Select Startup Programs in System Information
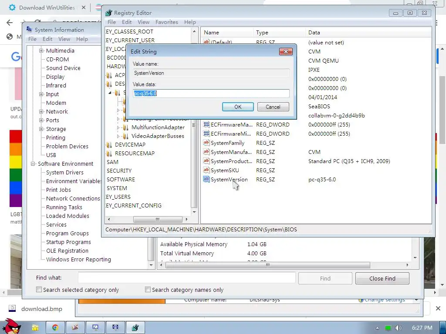The width and height of the screenshot is (446, 334). click(x=68, y=242)
